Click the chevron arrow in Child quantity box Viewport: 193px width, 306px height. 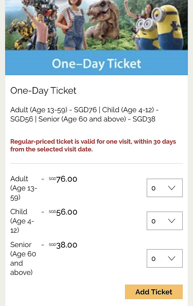[172, 221]
